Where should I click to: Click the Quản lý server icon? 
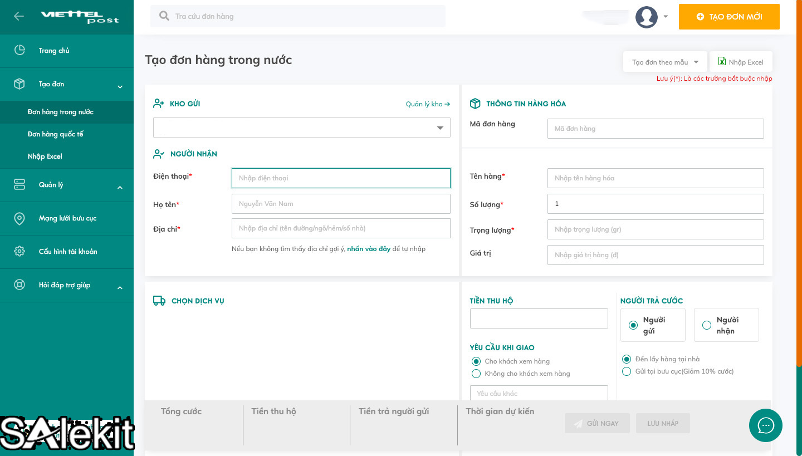tap(19, 184)
